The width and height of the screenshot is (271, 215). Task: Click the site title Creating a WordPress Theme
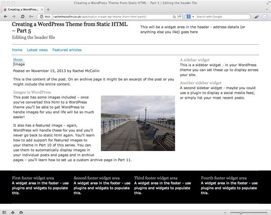click(70, 27)
